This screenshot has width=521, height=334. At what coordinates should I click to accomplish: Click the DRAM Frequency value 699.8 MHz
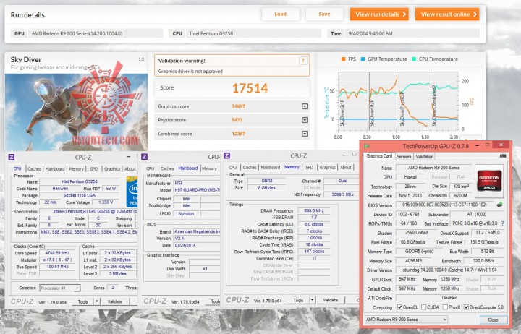coord(314,210)
